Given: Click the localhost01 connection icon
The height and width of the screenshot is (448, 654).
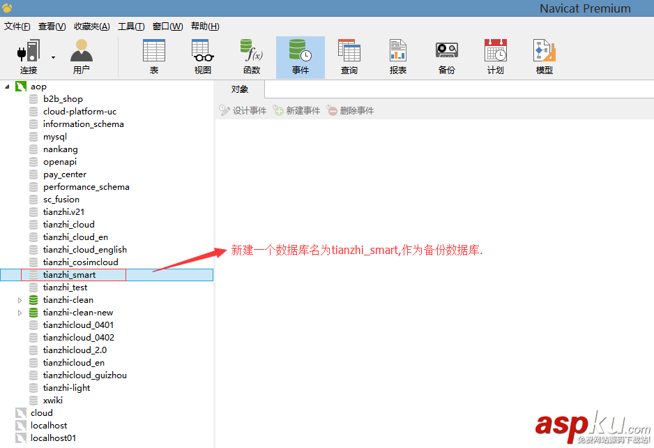Looking at the screenshot, I should [x=21, y=438].
